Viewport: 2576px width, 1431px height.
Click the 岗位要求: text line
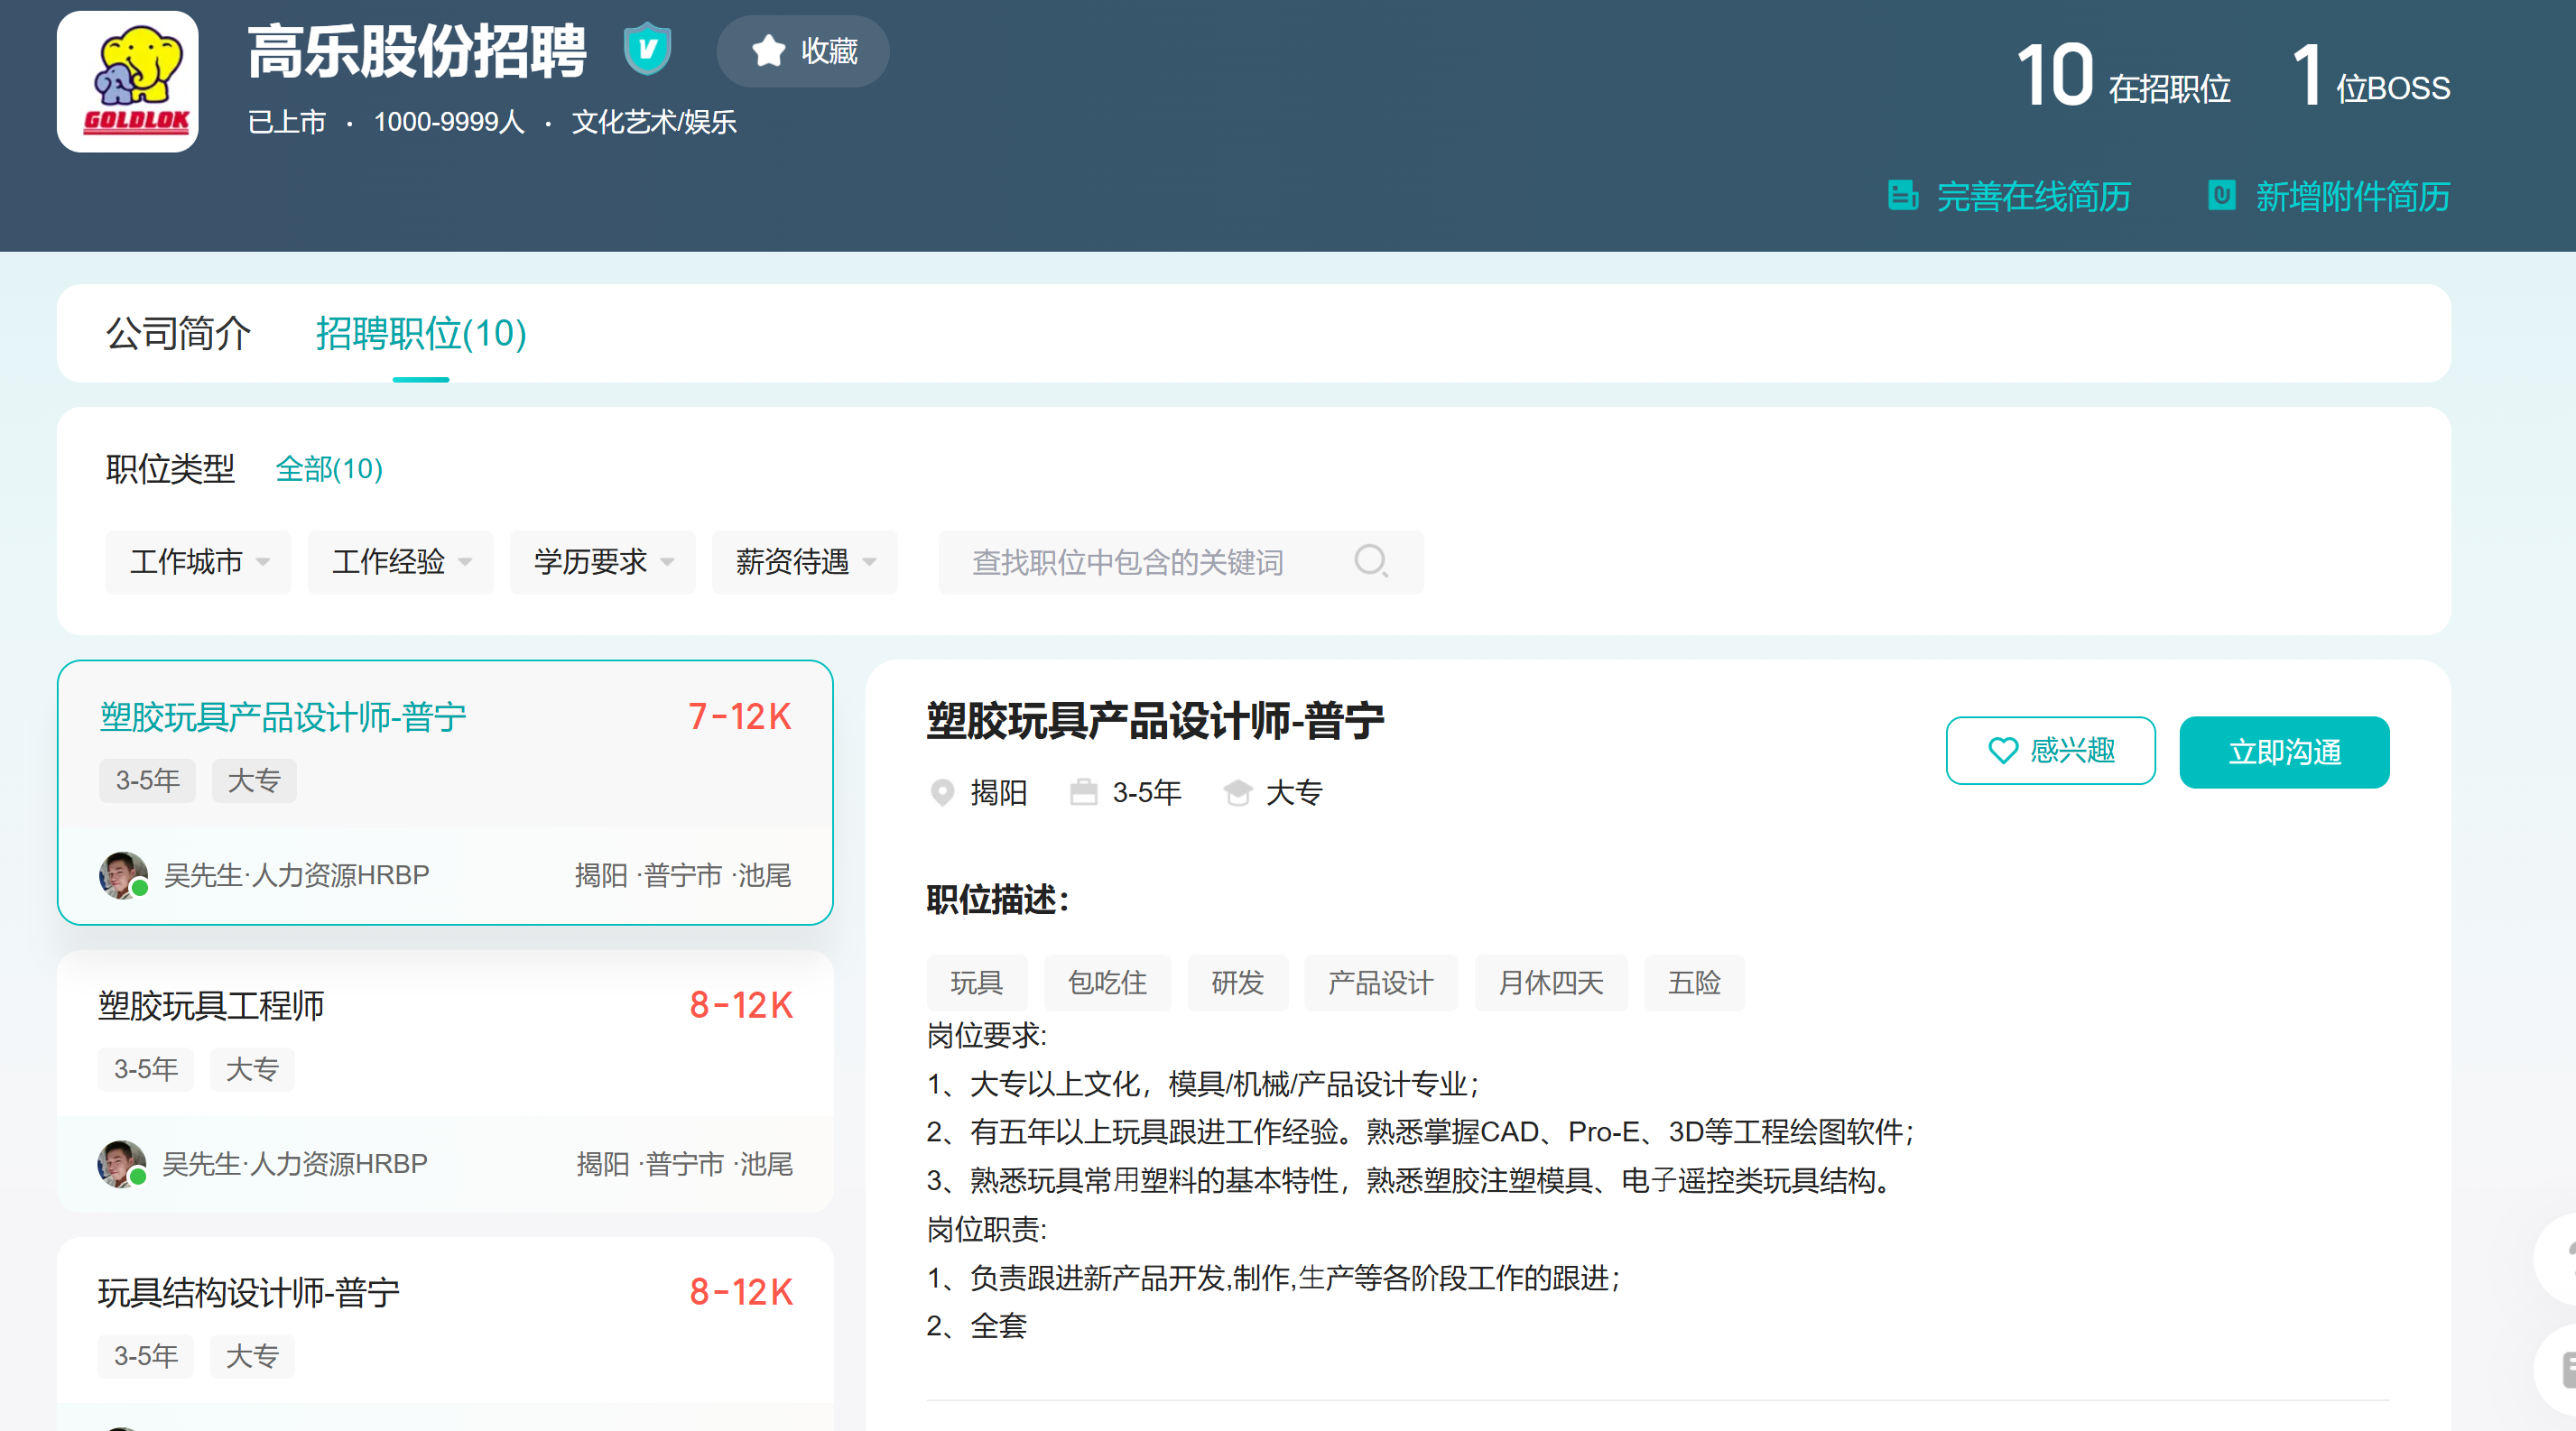(x=987, y=1035)
